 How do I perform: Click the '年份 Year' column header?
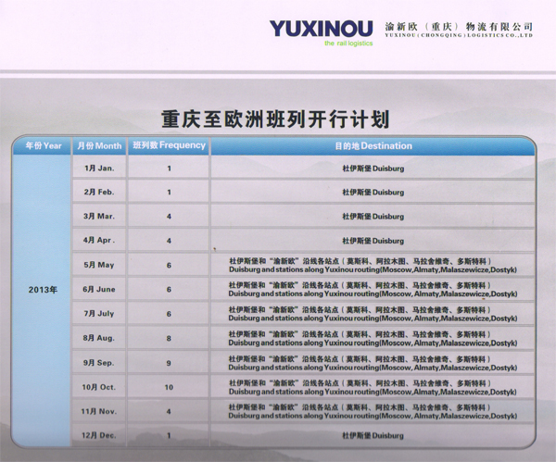click(42, 145)
